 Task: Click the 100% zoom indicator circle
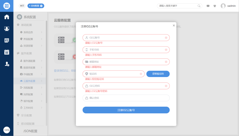7,130
